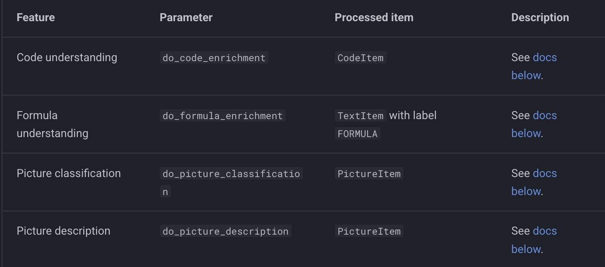Click the do_picture_description parameter code

[x=225, y=231]
